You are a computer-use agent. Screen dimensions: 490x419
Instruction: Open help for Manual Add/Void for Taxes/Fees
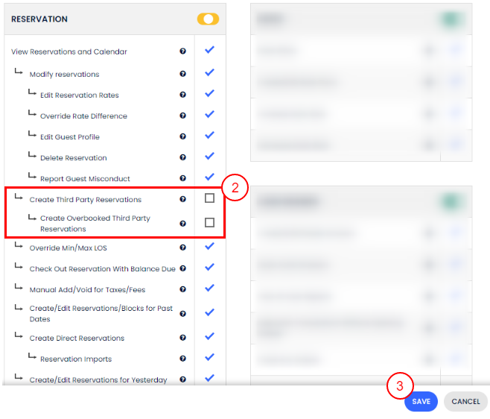pos(182,289)
